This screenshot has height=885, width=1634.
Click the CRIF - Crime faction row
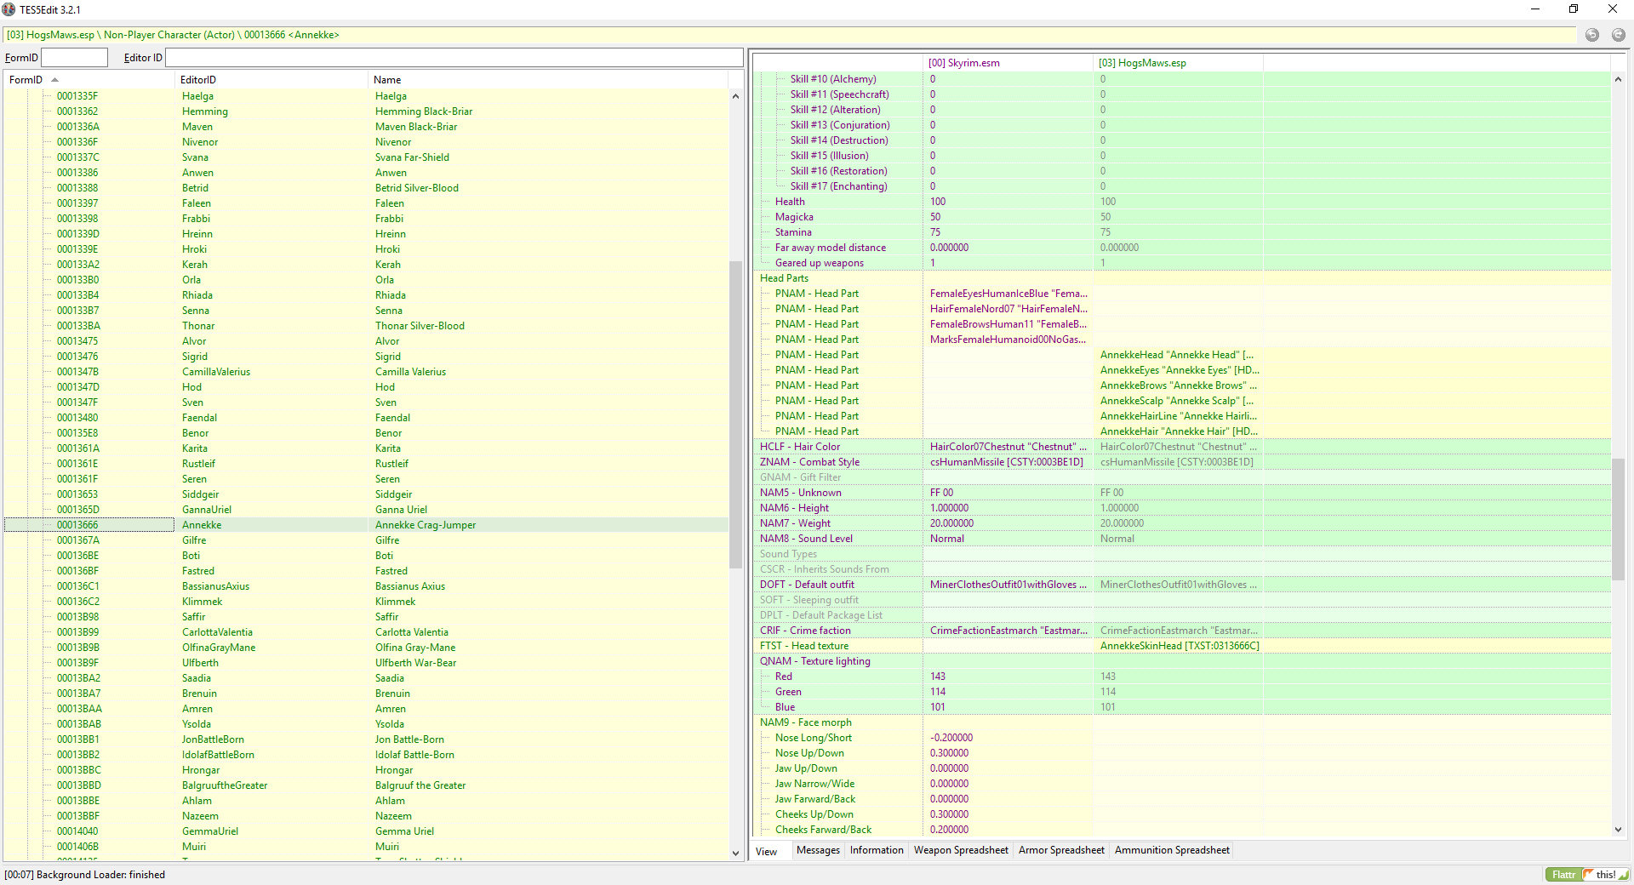(1182, 631)
